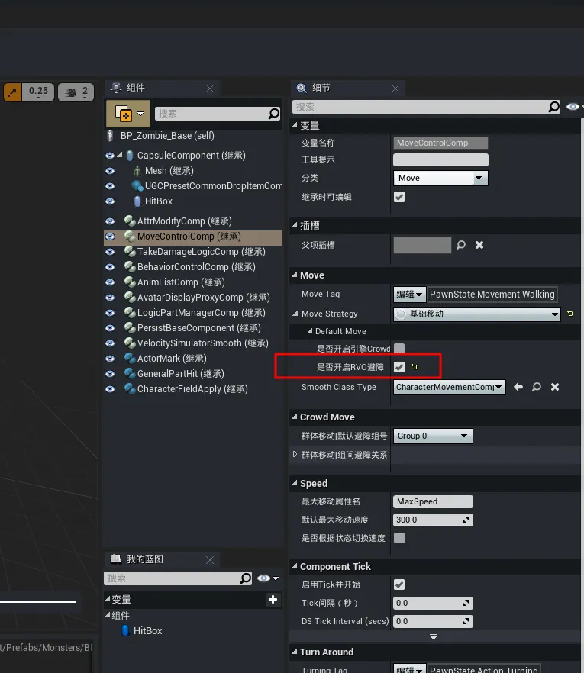Toggle visibility of AttrModifyComp

110,221
